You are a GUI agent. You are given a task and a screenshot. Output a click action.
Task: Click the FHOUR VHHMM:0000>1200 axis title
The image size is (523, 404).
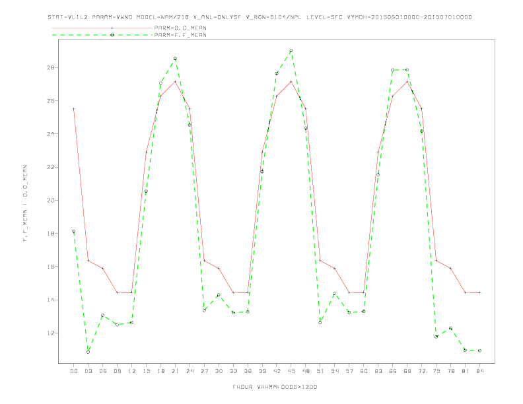click(x=275, y=387)
